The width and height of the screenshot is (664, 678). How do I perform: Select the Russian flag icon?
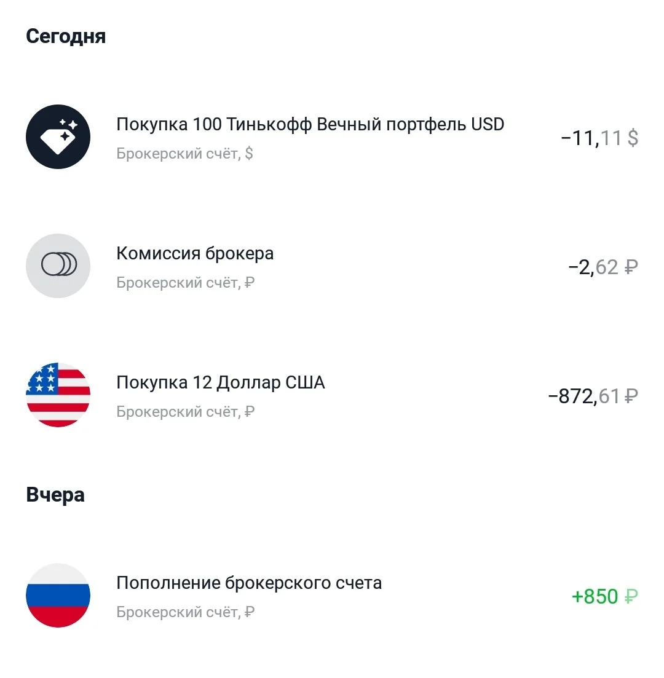coord(58,596)
